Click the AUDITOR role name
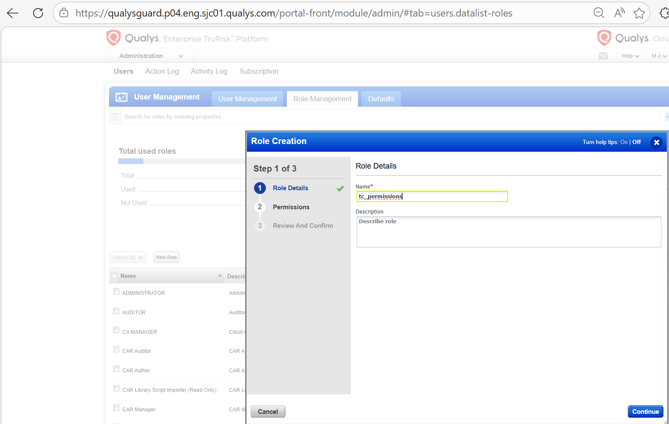This screenshot has height=424, width=669. click(134, 313)
